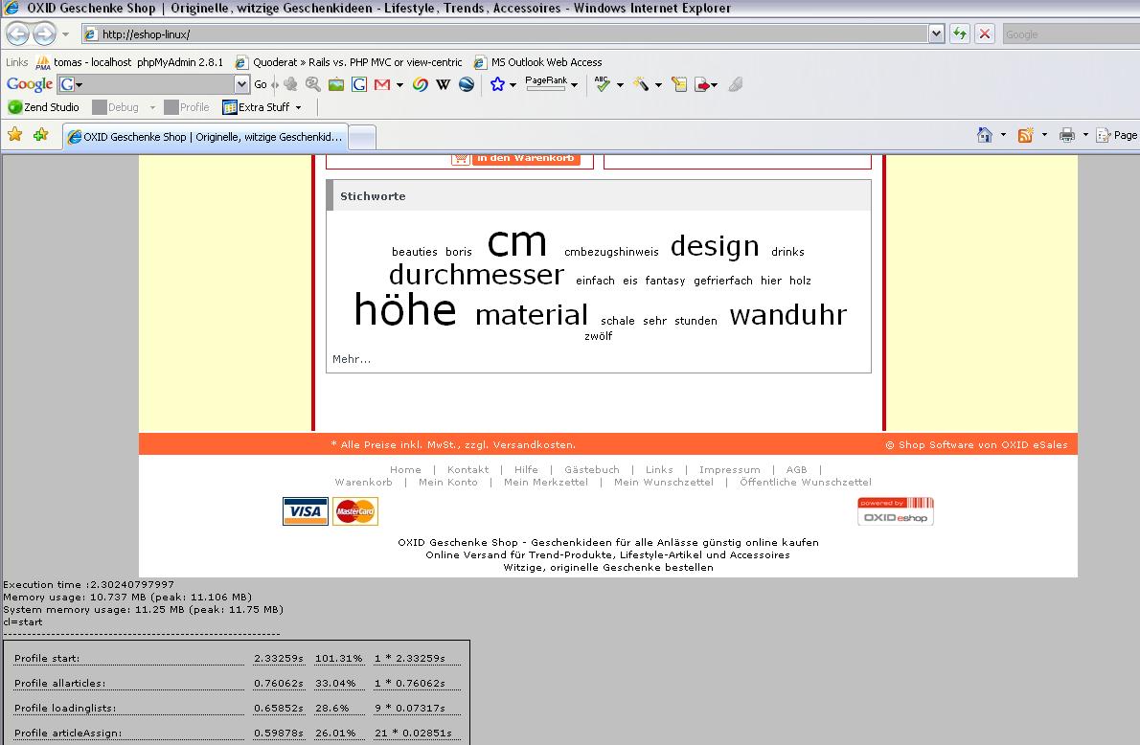
Task: Click the Add to Favorites star-plus icon
Action: coord(40,135)
